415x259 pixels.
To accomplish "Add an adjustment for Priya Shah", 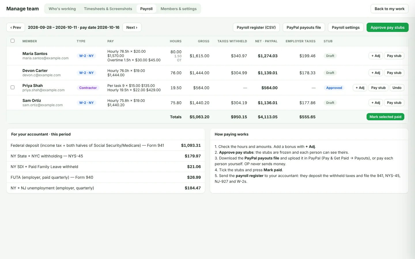I will (x=360, y=88).
